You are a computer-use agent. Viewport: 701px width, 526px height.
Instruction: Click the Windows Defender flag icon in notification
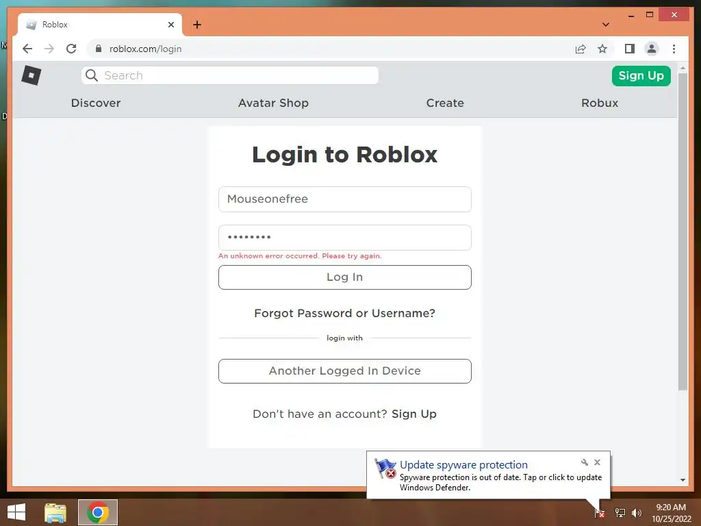pyautogui.click(x=385, y=468)
